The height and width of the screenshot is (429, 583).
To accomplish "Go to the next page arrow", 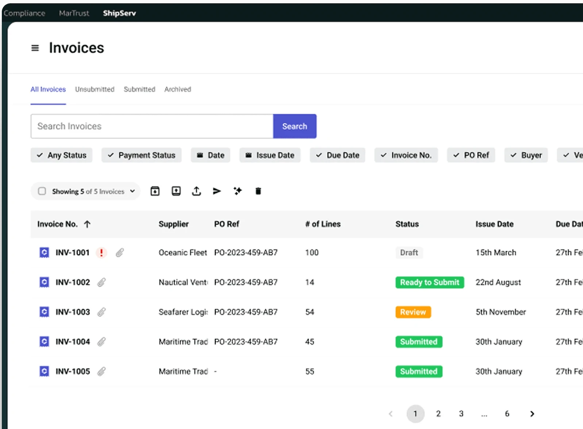I will 532,414.
